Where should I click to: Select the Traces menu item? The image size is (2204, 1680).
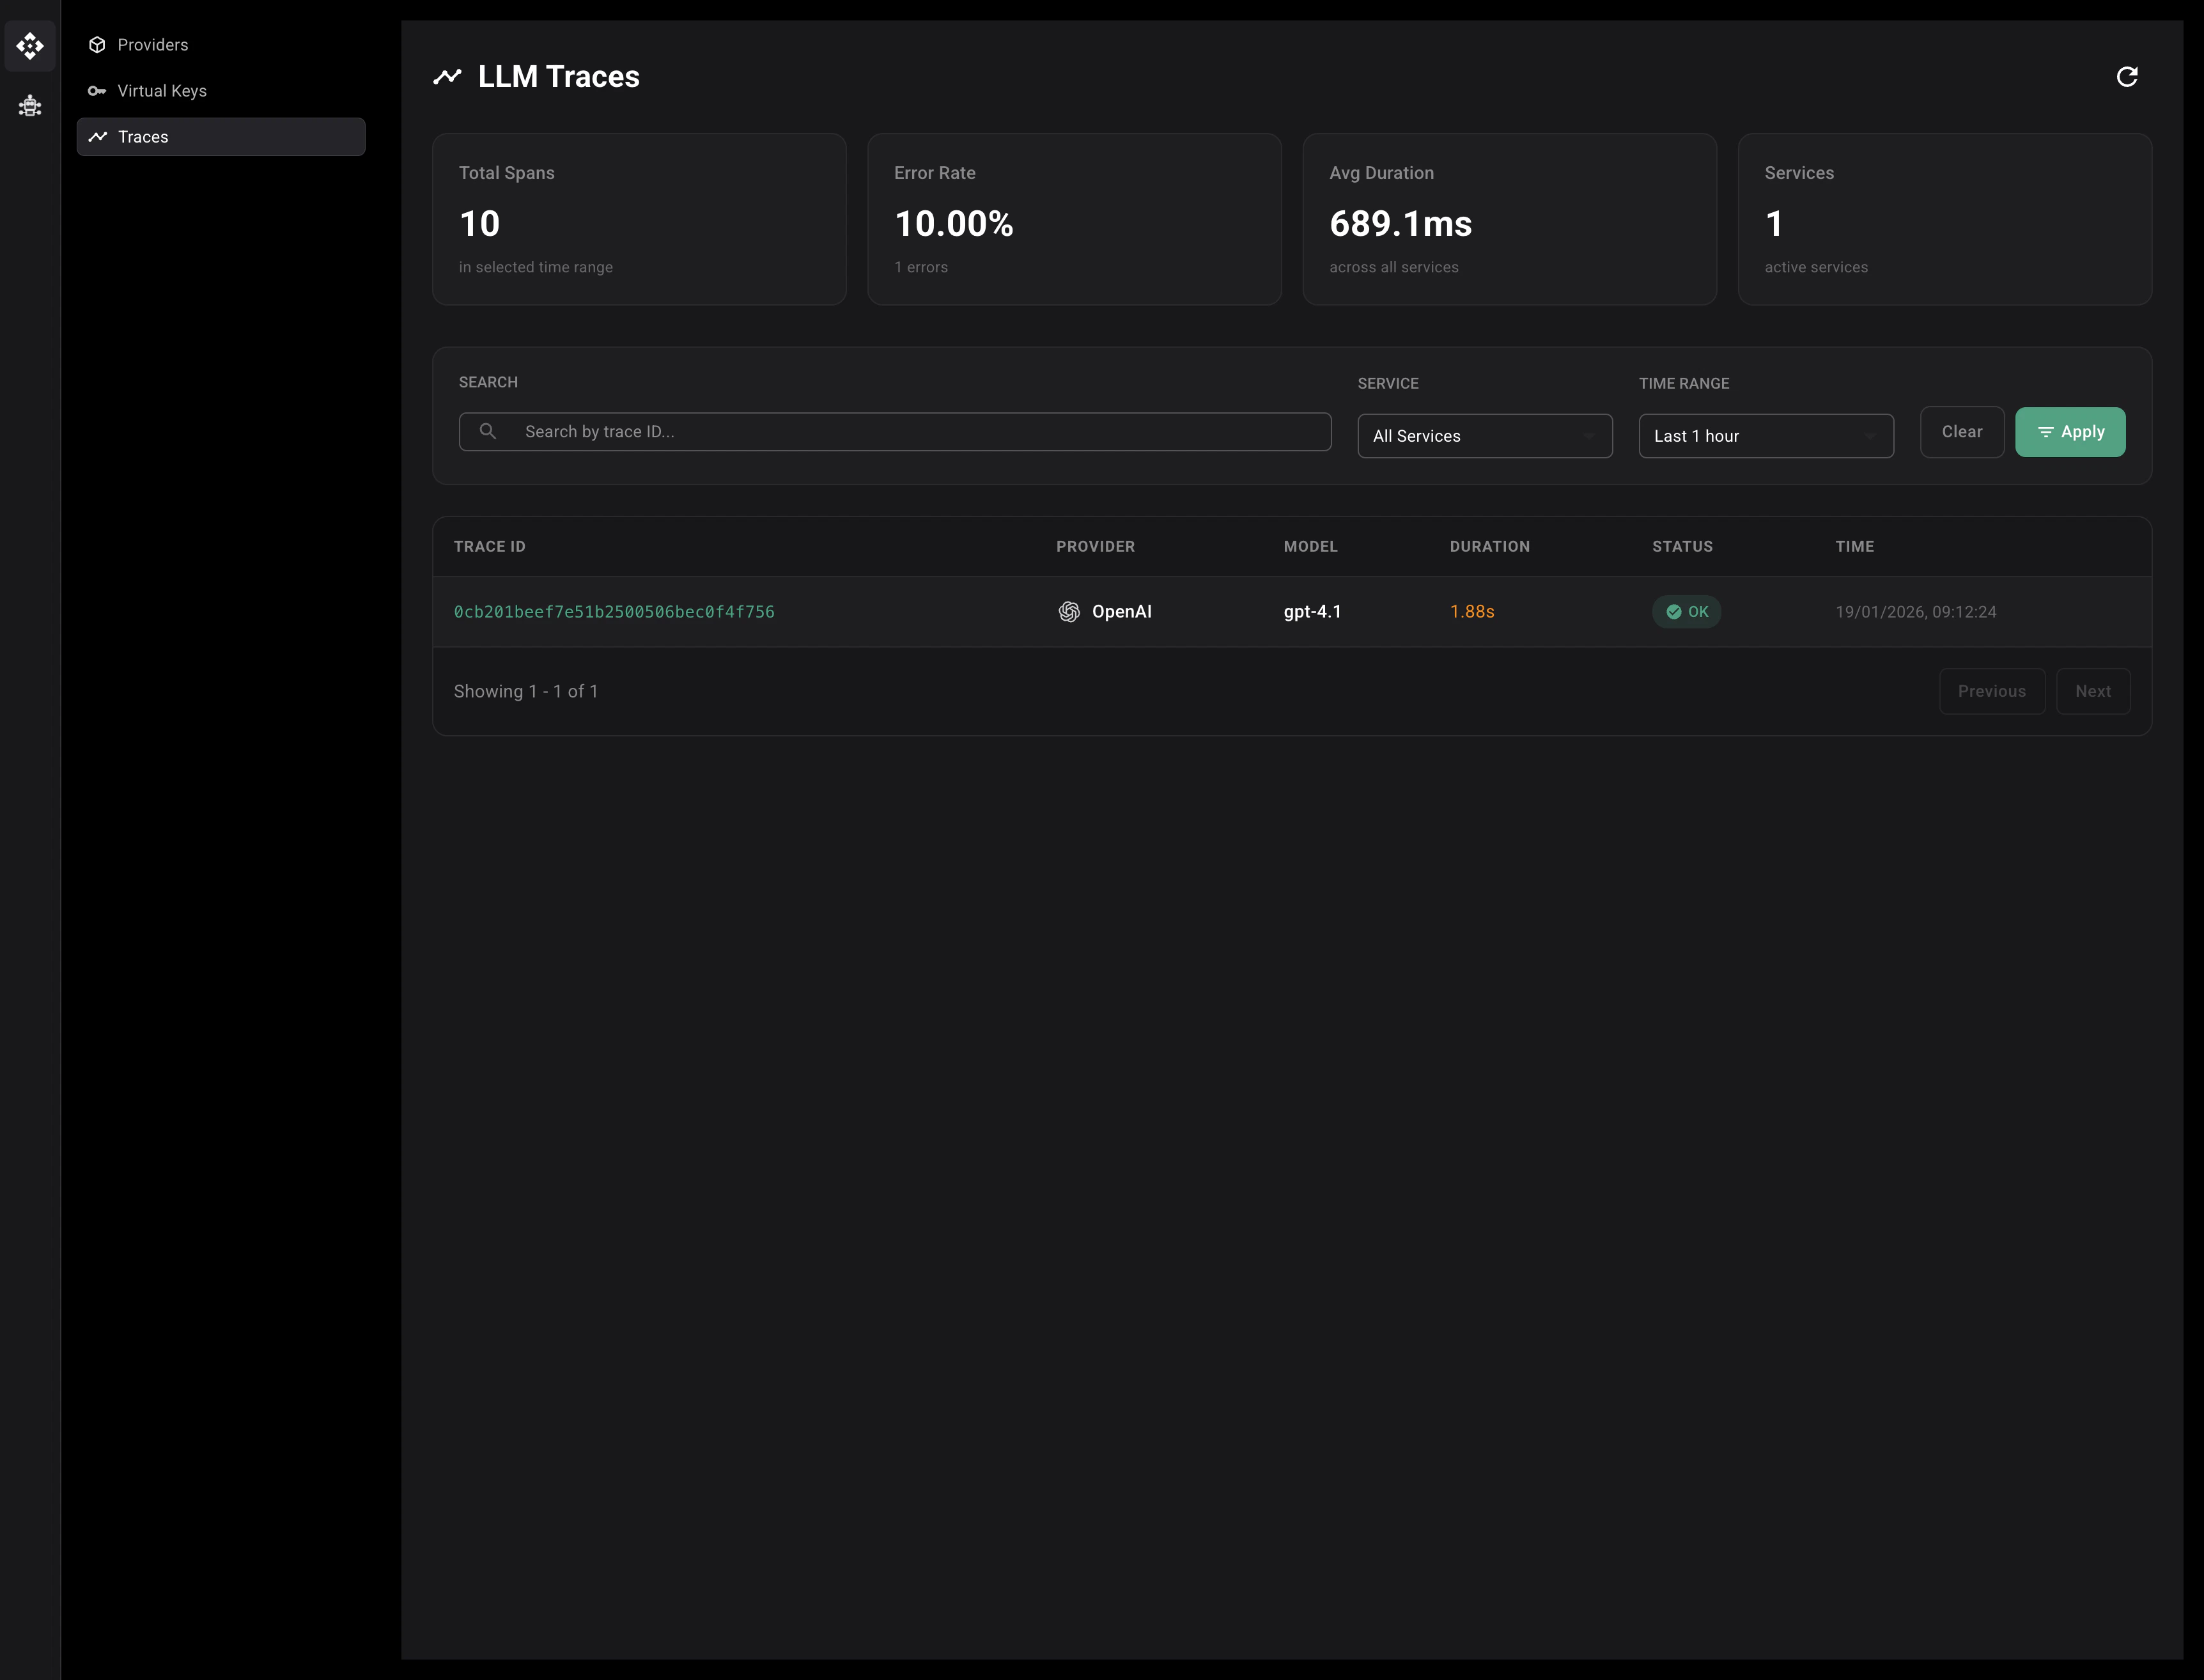tap(221, 137)
